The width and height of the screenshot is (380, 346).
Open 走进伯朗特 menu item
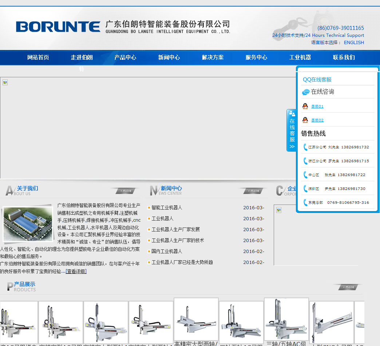point(82,58)
